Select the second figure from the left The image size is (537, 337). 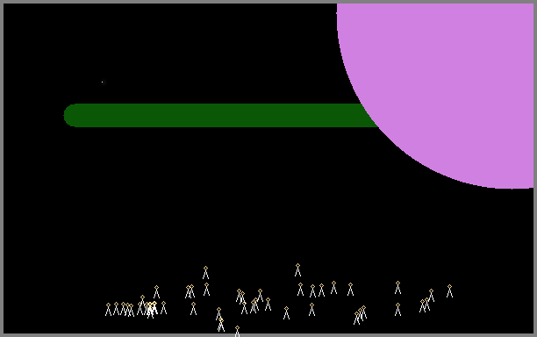(x=116, y=309)
